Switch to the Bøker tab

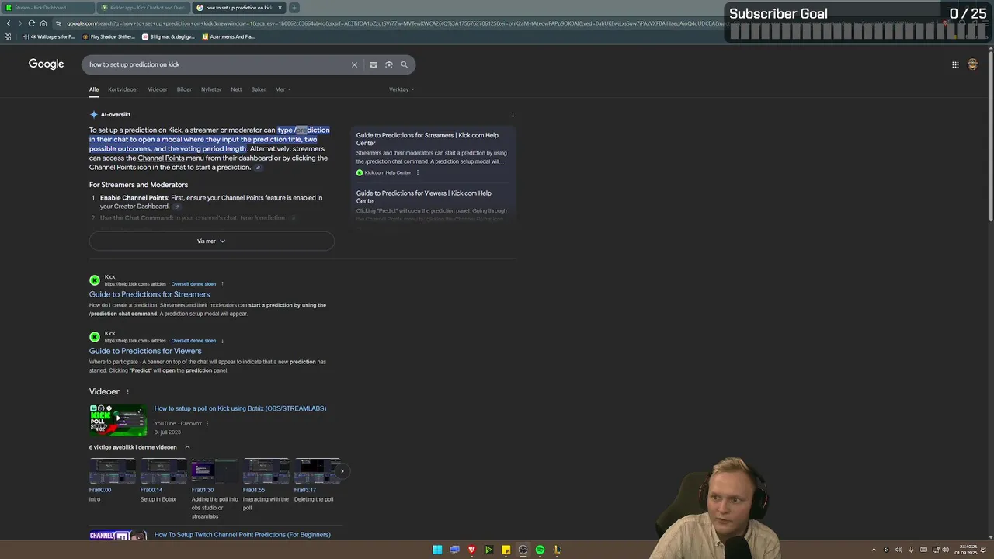(x=259, y=89)
